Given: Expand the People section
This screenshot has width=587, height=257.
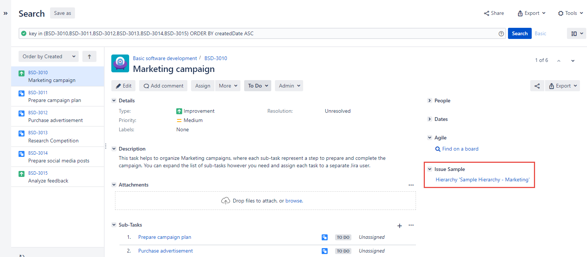Looking at the screenshot, I should coord(430,101).
